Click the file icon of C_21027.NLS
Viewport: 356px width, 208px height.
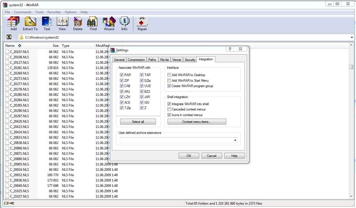pos(7,196)
